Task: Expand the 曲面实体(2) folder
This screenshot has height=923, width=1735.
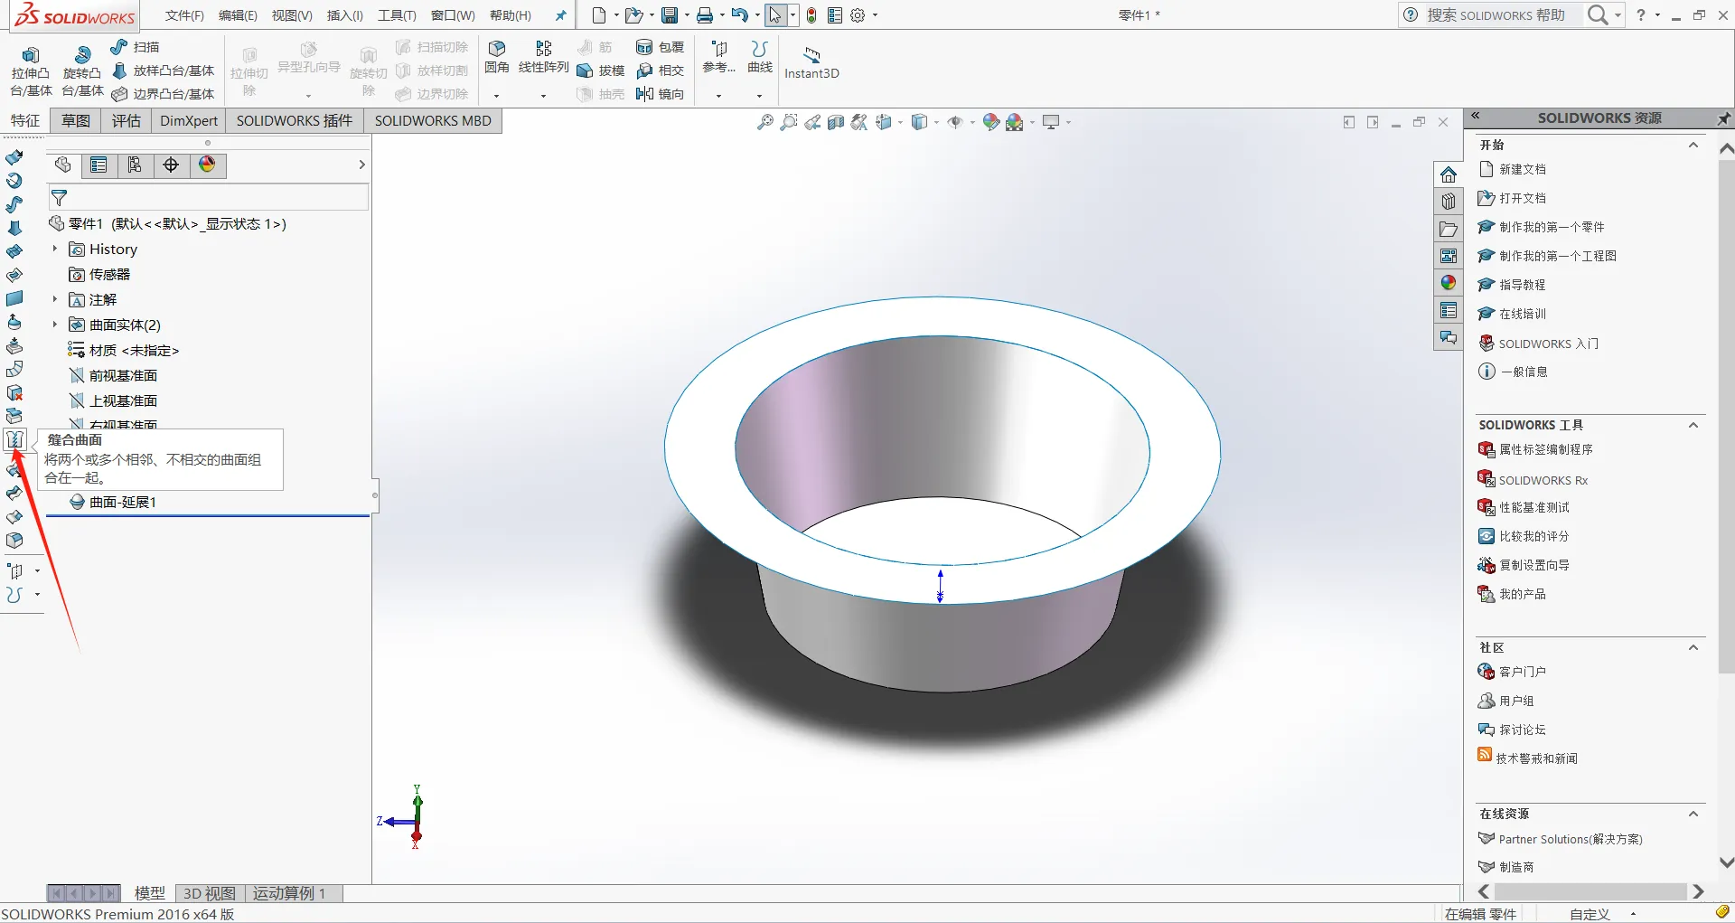Action: [55, 325]
